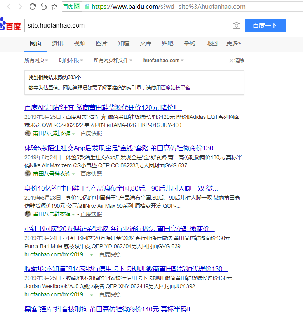
Task: Open the 所有网页 filter dropdown
Action: [x=36, y=60]
